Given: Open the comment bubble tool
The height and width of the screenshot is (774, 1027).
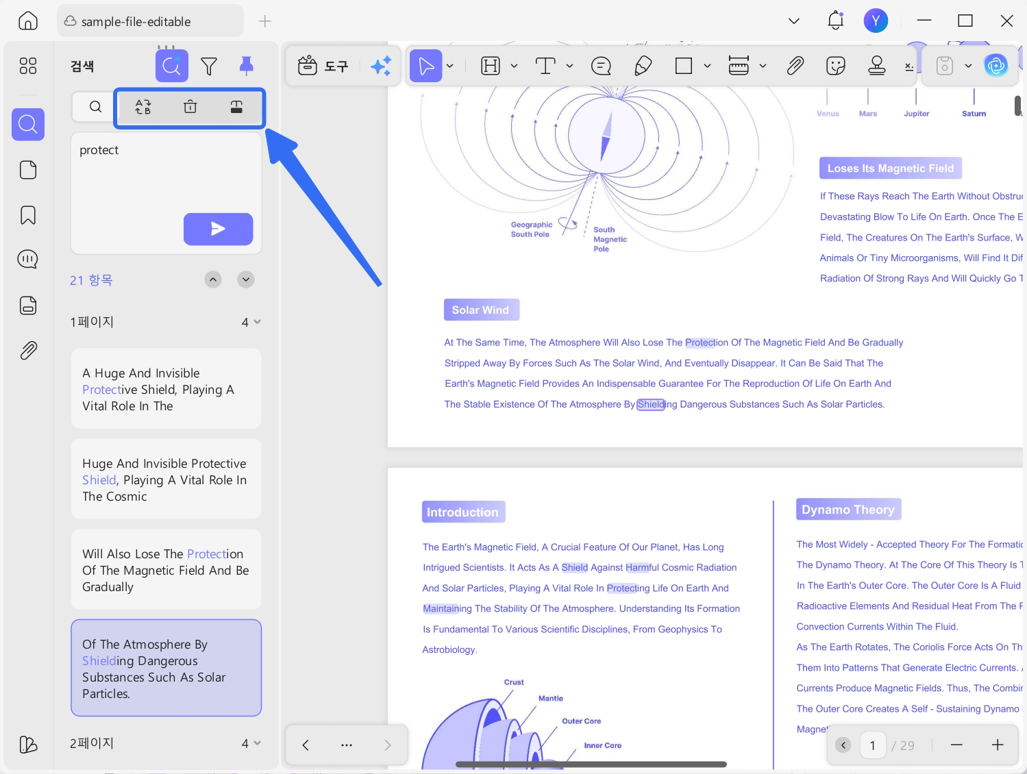Looking at the screenshot, I should 601,66.
